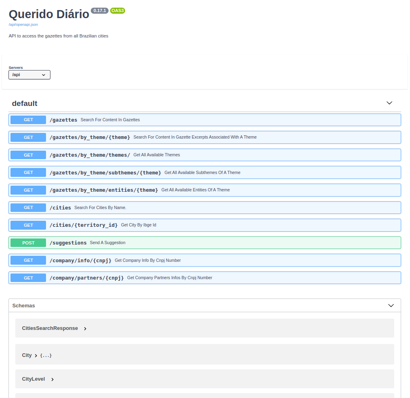
Task: Open the /suggestions path link
Action: [68, 243]
